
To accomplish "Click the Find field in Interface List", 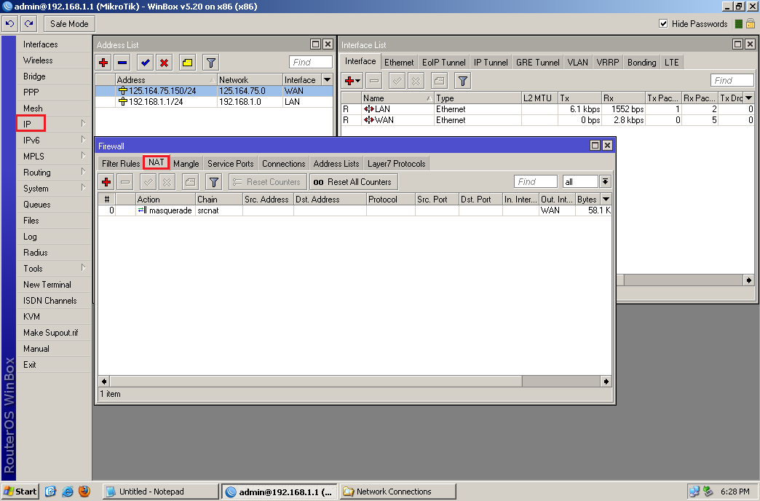I will point(732,81).
